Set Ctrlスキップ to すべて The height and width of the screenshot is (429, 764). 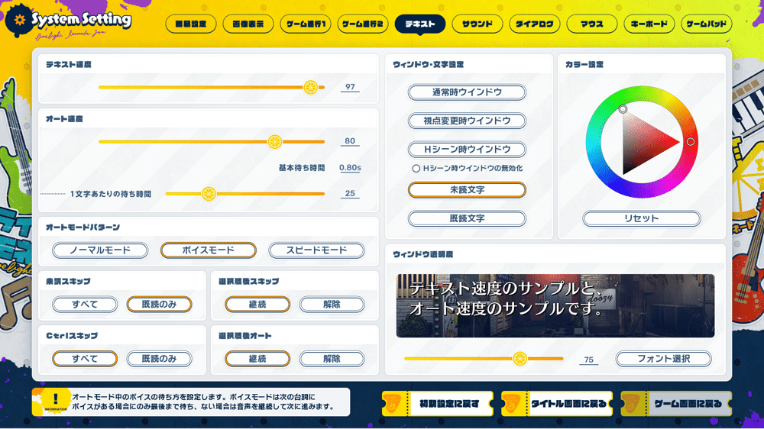[x=85, y=359]
